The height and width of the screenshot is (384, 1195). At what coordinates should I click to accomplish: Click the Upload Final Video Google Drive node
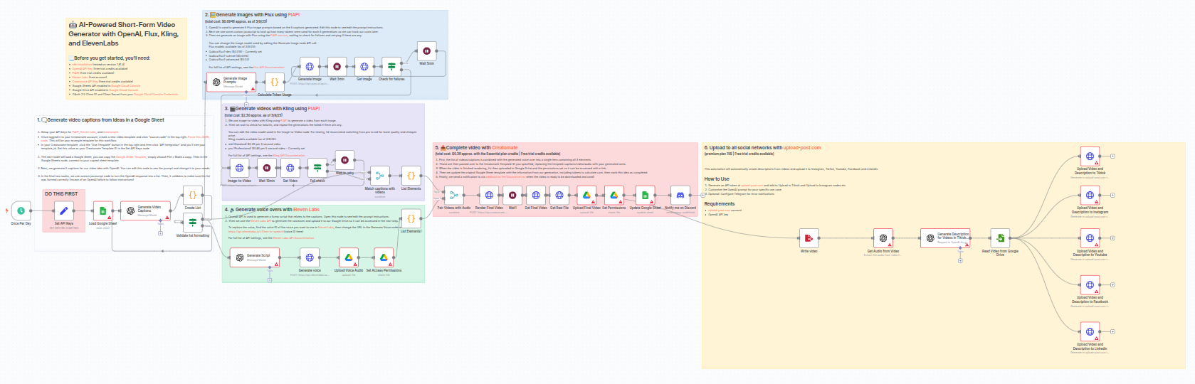coord(586,195)
